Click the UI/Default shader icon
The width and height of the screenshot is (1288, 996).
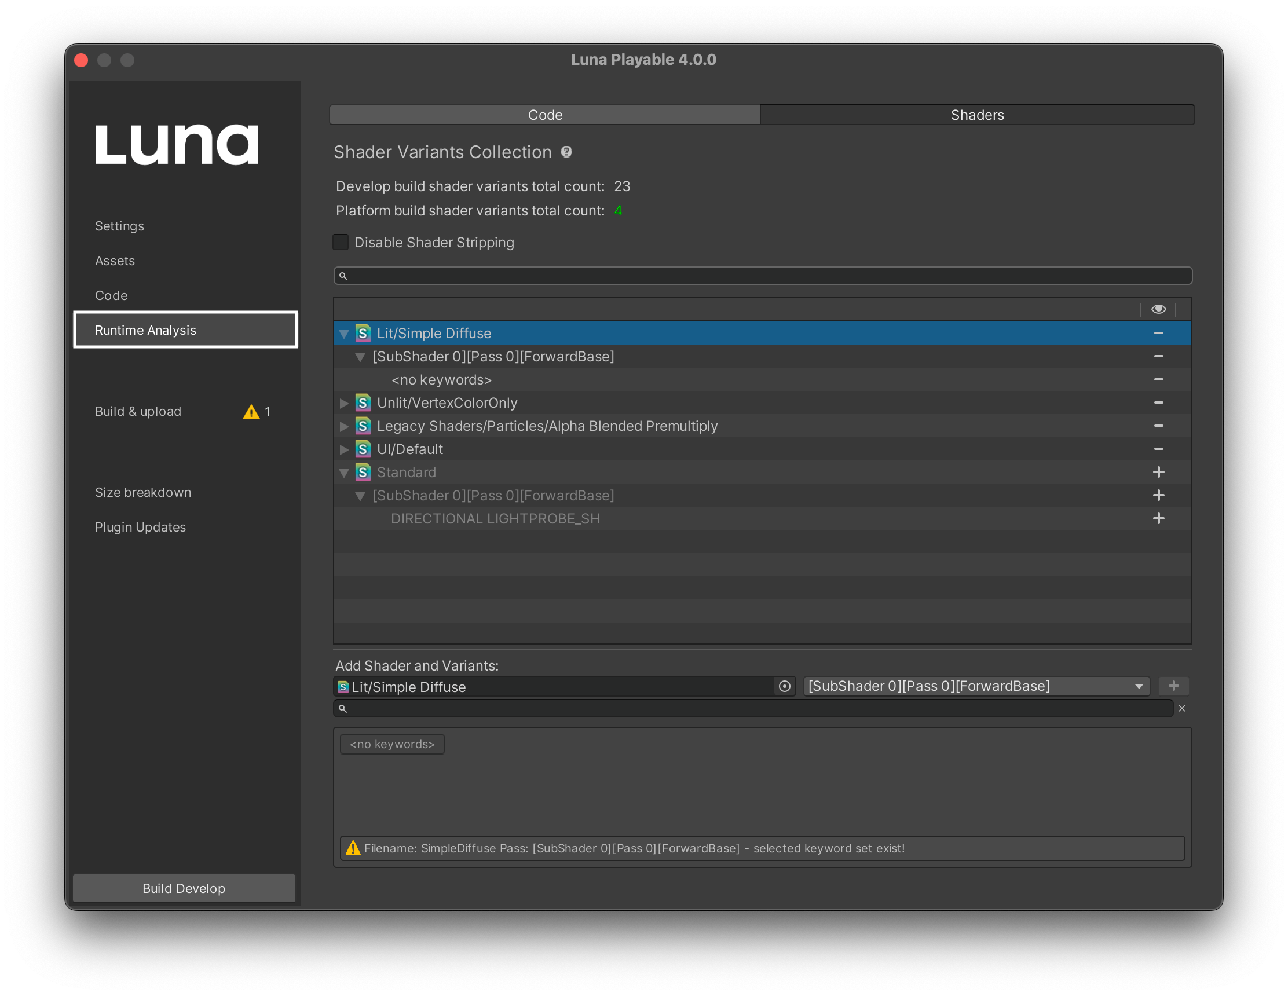pyautogui.click(x=363, y=449)
